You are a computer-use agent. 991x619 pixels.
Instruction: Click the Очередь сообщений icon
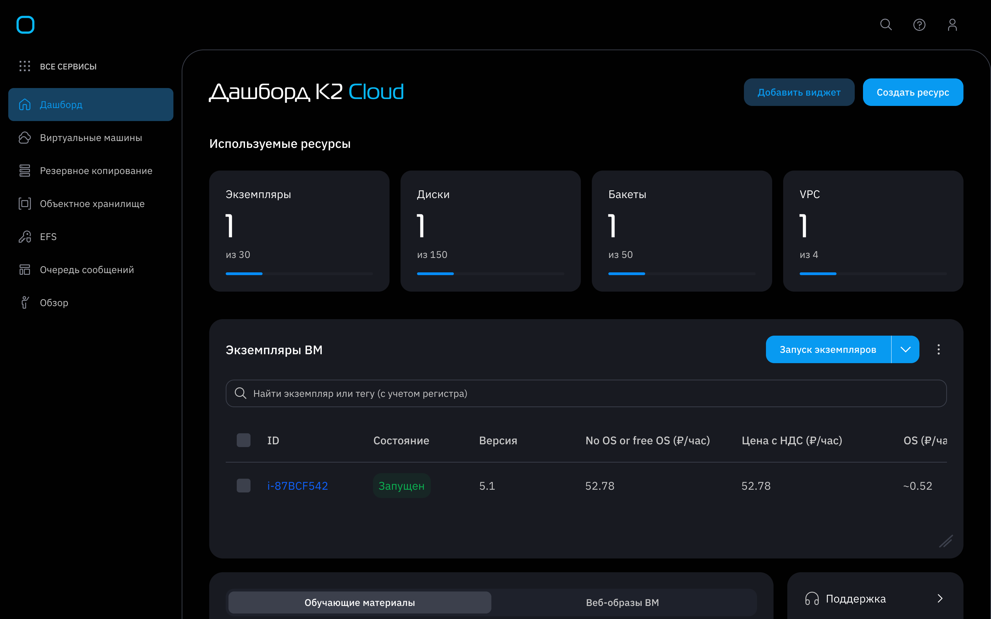coord(24,270)
